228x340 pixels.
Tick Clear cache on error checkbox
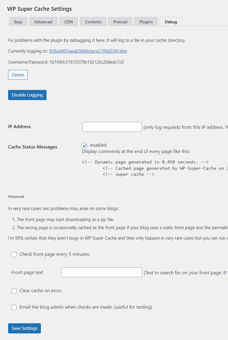[x=14, y=291]
